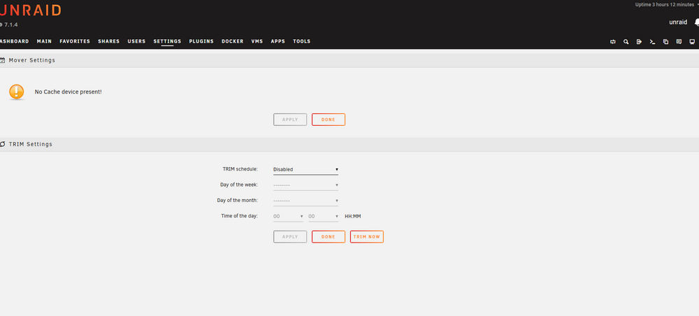Open the Favorites tab
Image resolution: width=699 pixels, height=316 pixels.
75,41
